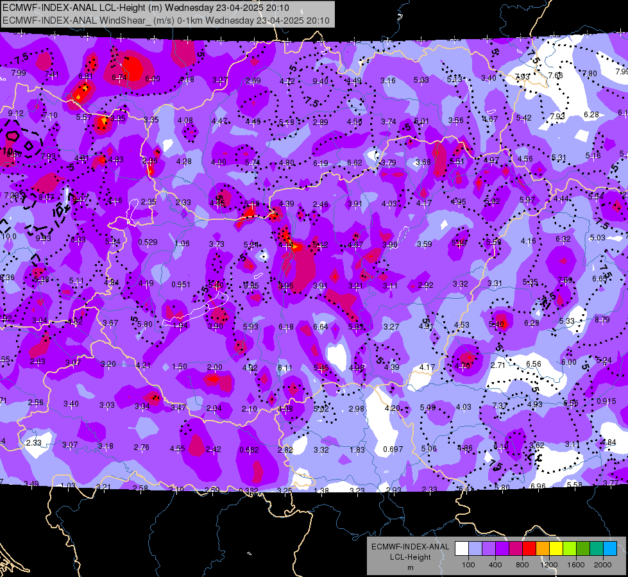Click the wind shear value 8.79
Image resolution: width=628 pixels, height=577 pixels.
[602, 319]
